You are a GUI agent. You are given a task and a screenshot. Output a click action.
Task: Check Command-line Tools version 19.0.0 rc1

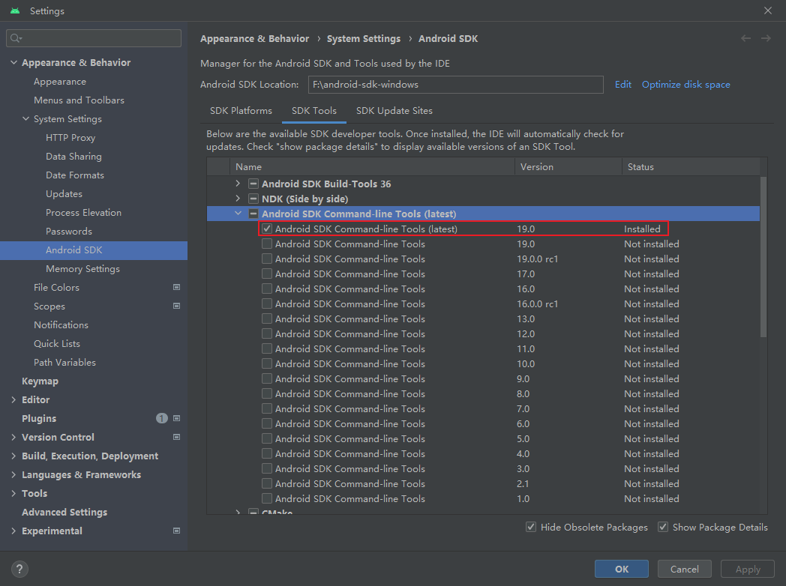267,259
